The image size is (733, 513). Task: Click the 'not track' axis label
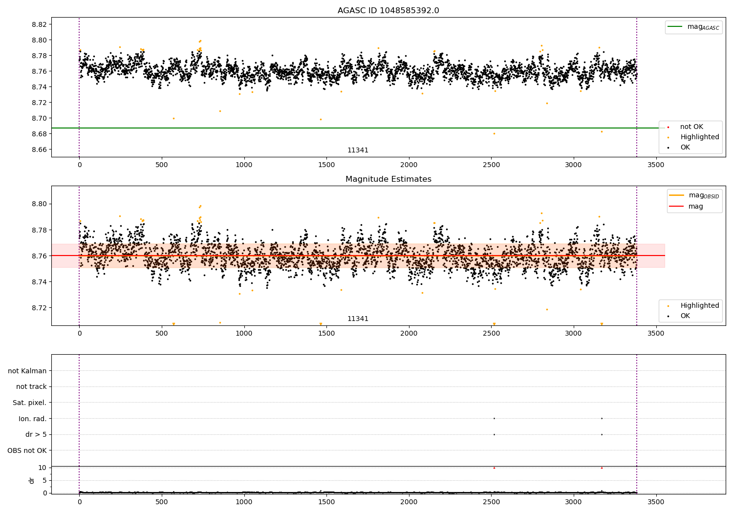31,386
